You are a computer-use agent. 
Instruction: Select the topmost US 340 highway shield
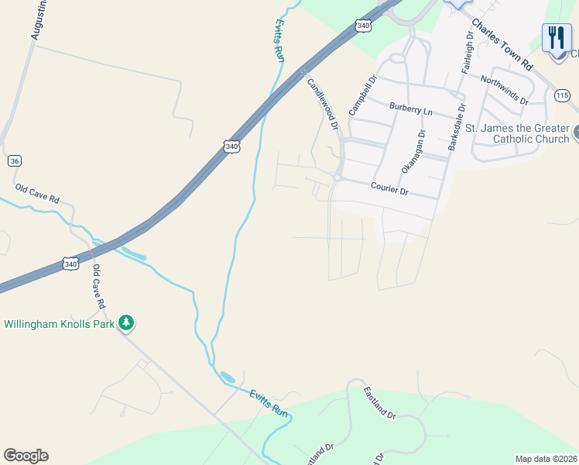click(x=363, y=26)
